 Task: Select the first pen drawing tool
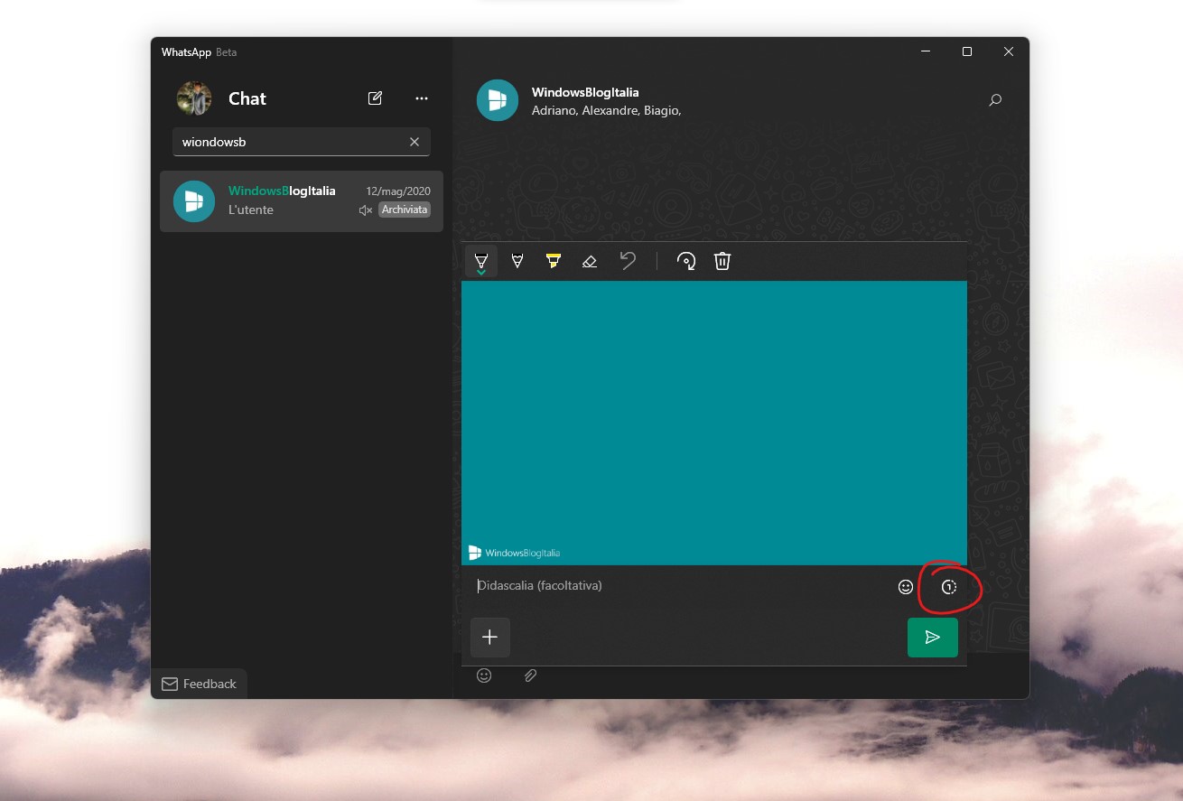481,262
